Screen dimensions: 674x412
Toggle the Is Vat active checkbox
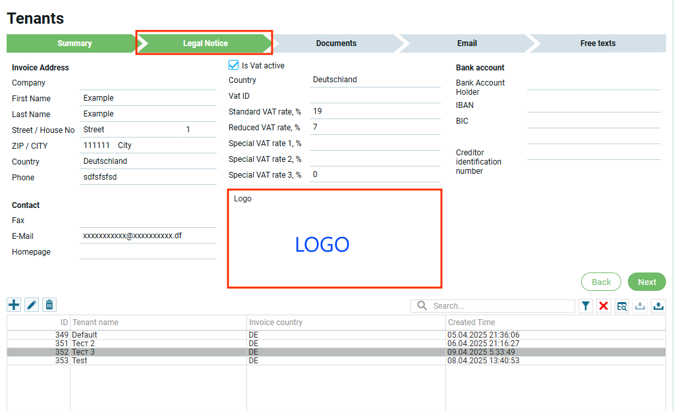(x=233, y=65)
